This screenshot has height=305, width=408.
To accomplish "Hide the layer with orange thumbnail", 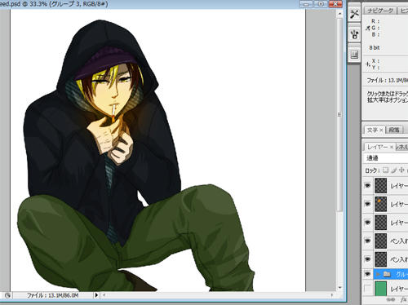I will tap(367, 204).
